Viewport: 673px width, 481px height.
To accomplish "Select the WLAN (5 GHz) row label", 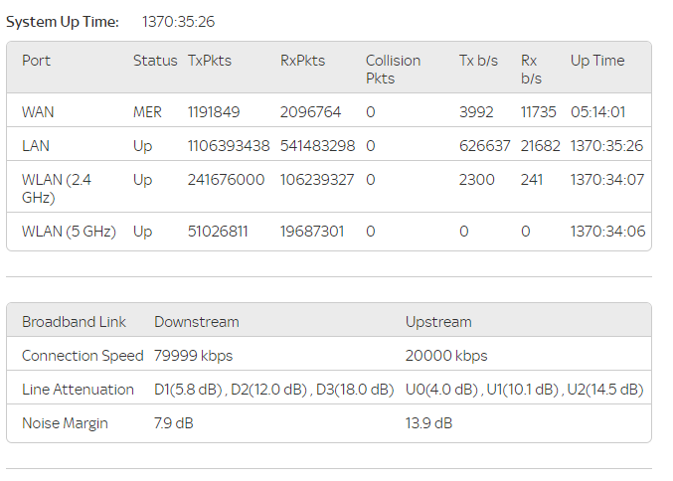I will pos(69,232).
